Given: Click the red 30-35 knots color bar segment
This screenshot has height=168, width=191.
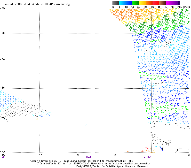Looking at the screenshot, I should (156, 3).
